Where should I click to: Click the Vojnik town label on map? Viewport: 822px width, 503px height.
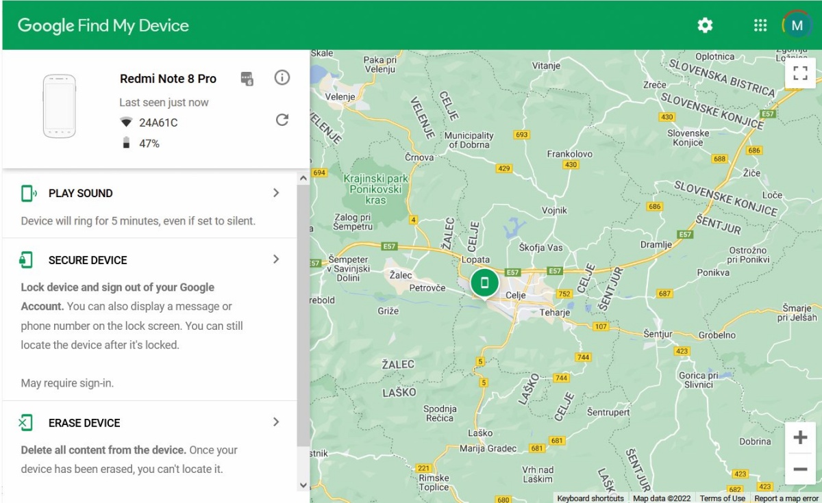(x=554, y=211)
